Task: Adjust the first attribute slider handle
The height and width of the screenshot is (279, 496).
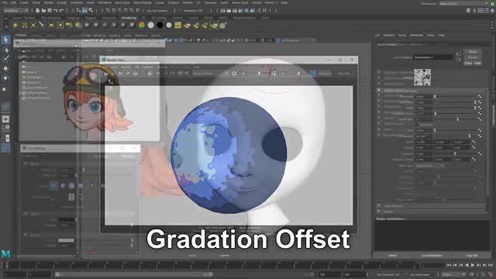Action: tap(435, 96)
